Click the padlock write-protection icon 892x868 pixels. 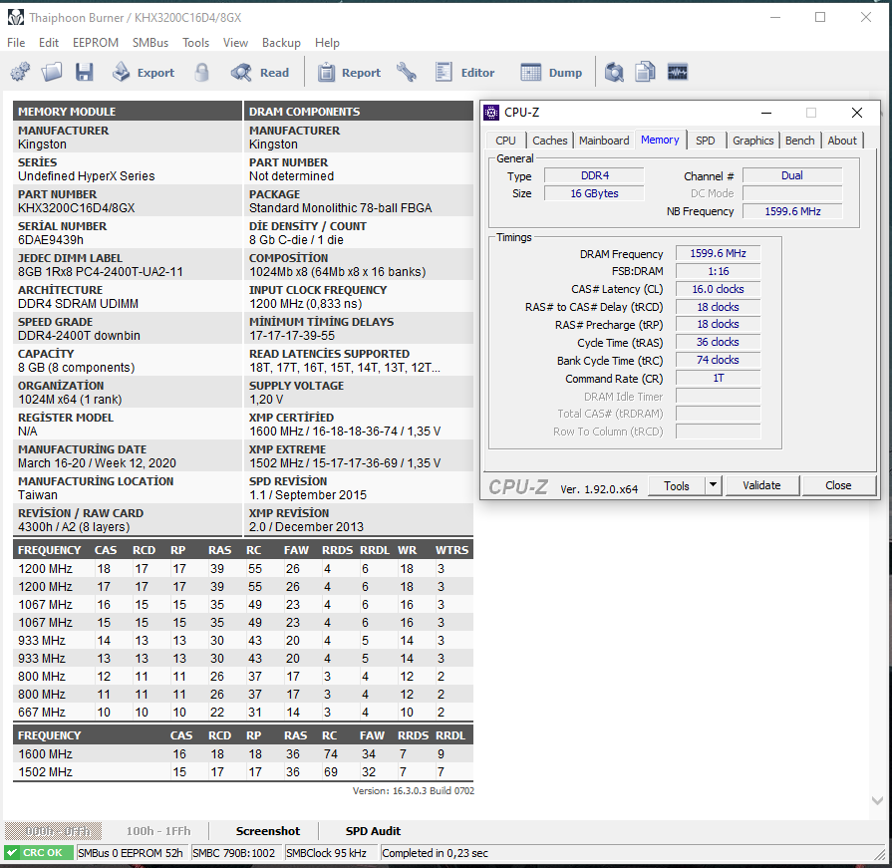pyautogui.click(x=202, y=73)
